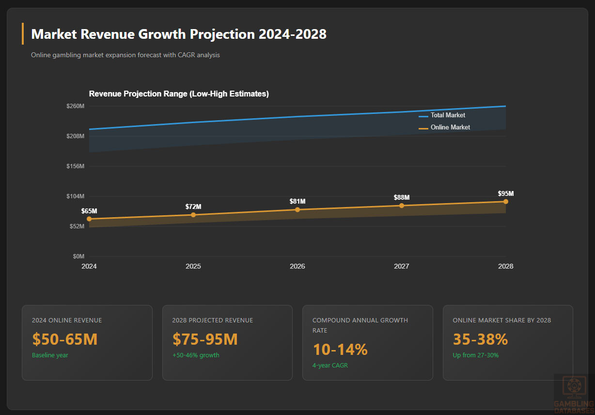This screenshot has height=415, width=595.
Task: Click the $81M data point for 2026
Action: click(297, 210)
